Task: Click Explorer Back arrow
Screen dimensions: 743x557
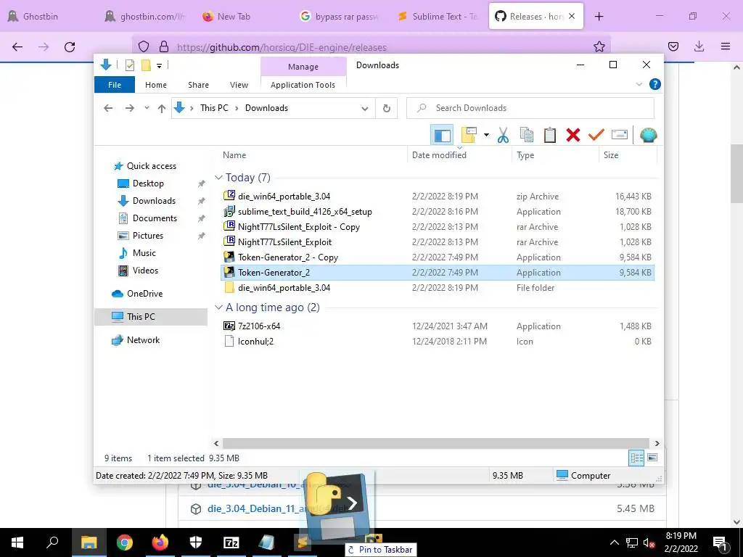Action: pos(108,109)
